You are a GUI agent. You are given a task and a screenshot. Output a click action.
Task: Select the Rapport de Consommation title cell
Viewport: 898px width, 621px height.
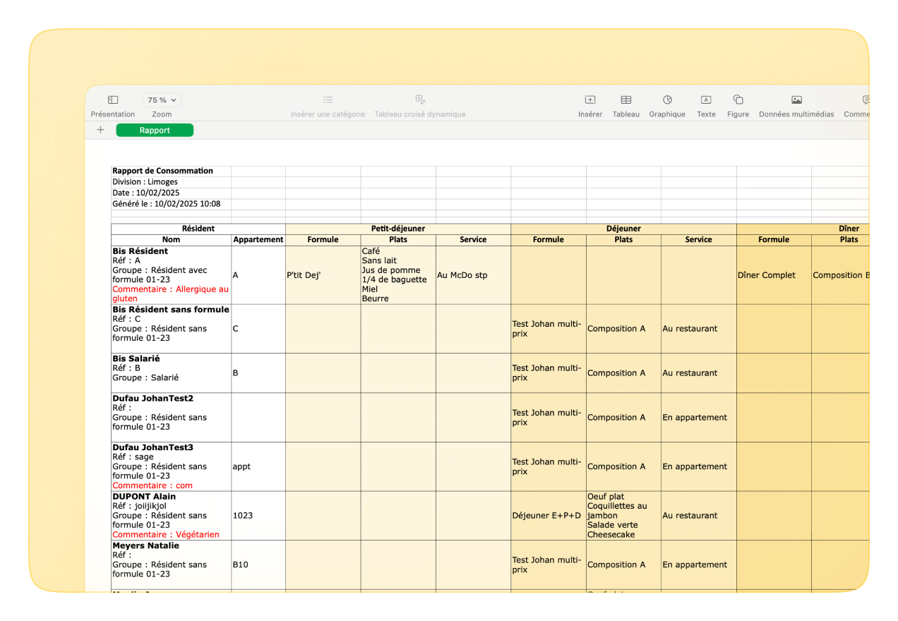[x=170, y=171]
